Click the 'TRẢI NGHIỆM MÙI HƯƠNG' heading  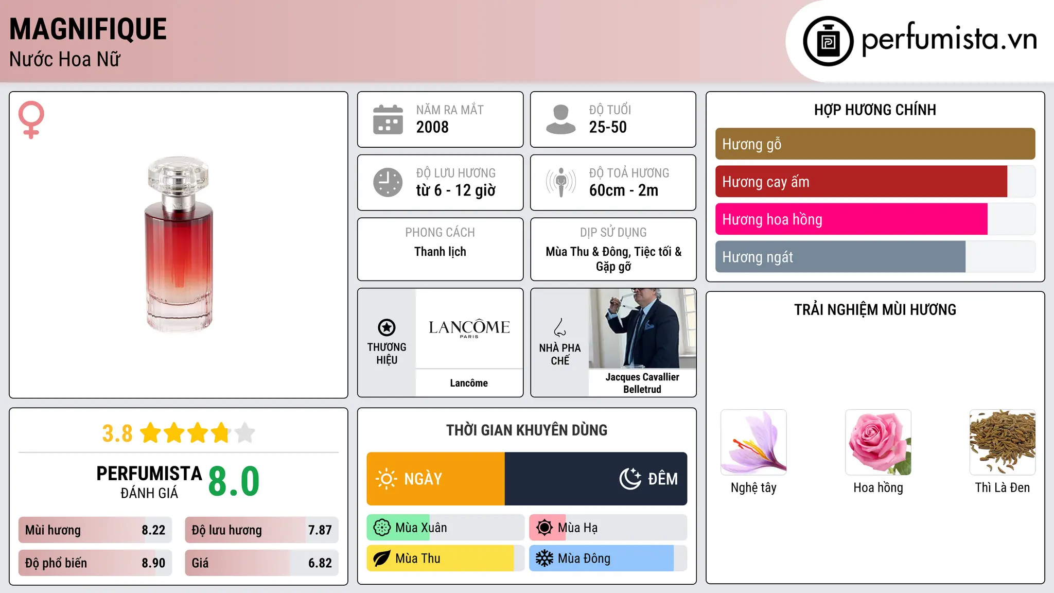tap(875, 309)
